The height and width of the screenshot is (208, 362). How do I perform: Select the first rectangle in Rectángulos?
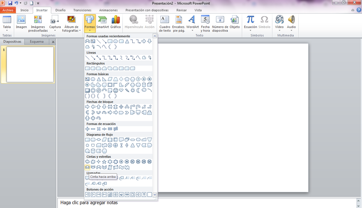(x=87, y=69)
